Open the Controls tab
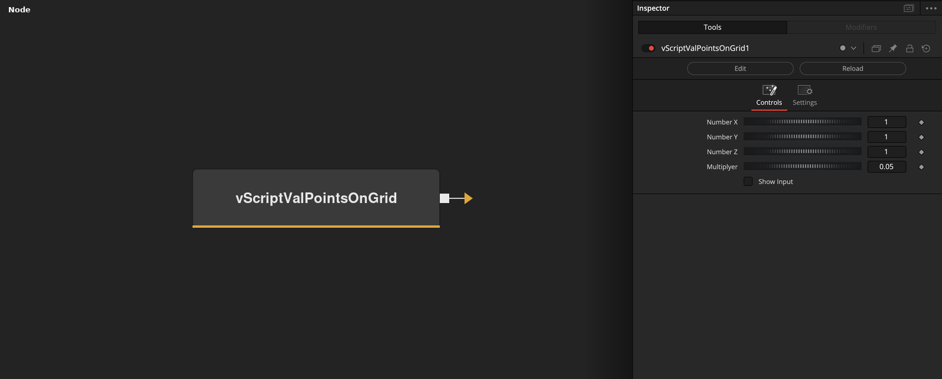The image size is (942, 379). tap(769, 96)
